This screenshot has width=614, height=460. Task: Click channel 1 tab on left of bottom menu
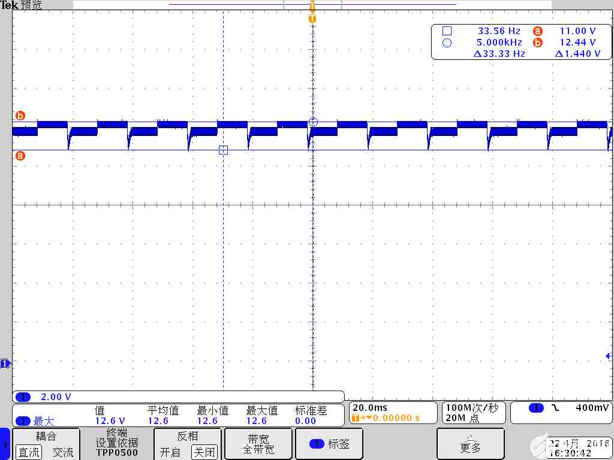[5, 444]
